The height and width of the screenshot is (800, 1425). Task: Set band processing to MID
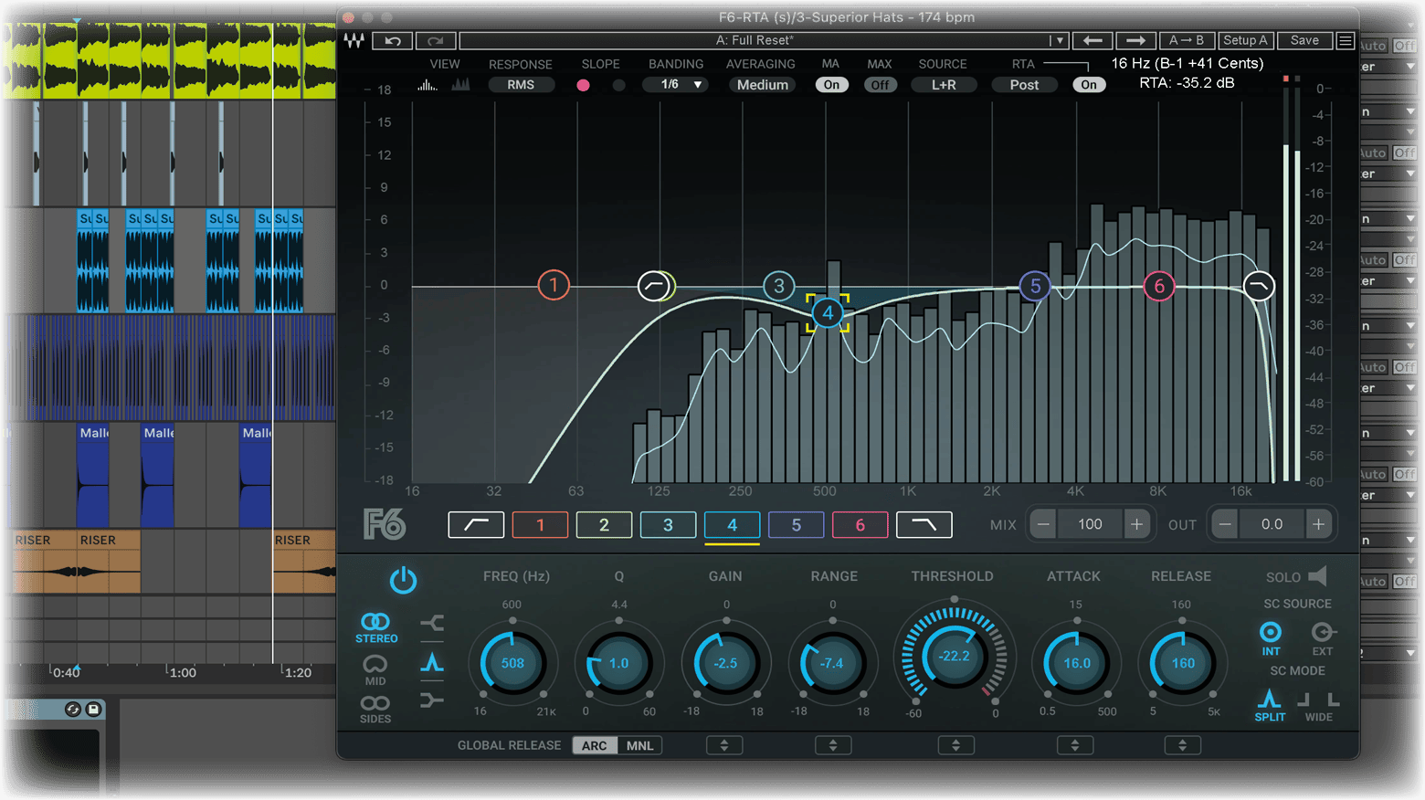(x=375, y=670)
